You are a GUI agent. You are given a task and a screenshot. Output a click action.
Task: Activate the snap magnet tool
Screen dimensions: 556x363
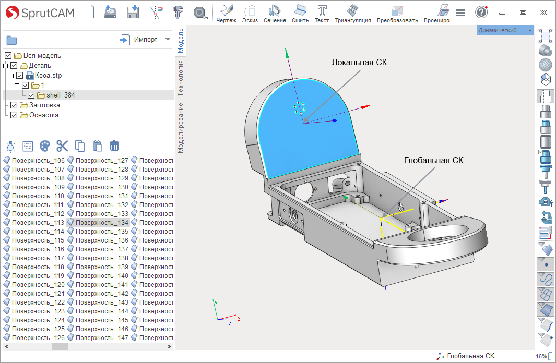click(x=157, y=13)
